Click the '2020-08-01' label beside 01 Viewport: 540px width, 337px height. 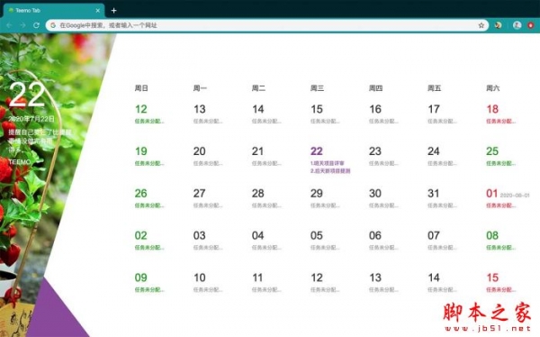515,196
